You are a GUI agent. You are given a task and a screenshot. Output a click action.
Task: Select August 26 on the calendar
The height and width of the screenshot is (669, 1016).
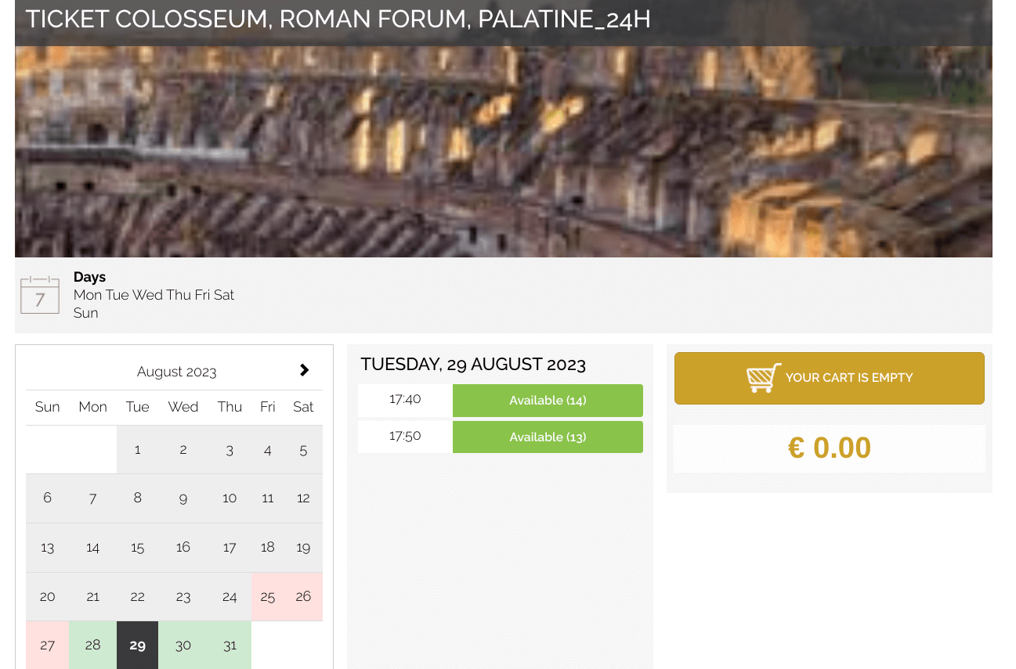pos(303,596)
